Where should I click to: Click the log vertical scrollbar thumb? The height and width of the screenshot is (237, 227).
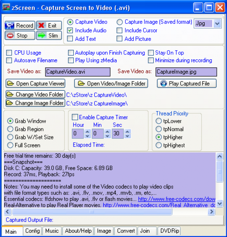[219, 172]
